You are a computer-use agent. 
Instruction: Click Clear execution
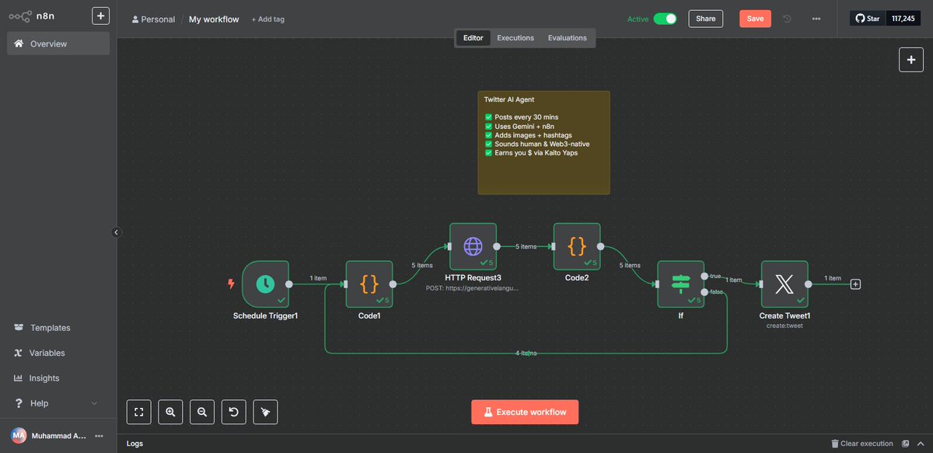(862, 444)
